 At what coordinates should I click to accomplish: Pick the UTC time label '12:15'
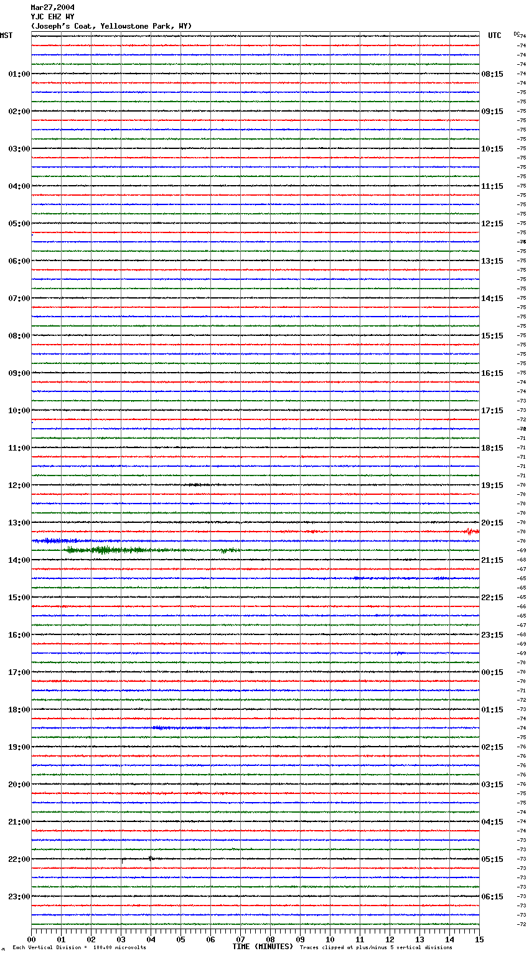coord(492,224)
